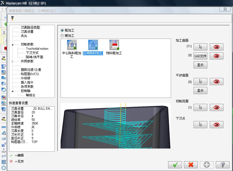Open the 杂项变数 page in the tree

27,87
